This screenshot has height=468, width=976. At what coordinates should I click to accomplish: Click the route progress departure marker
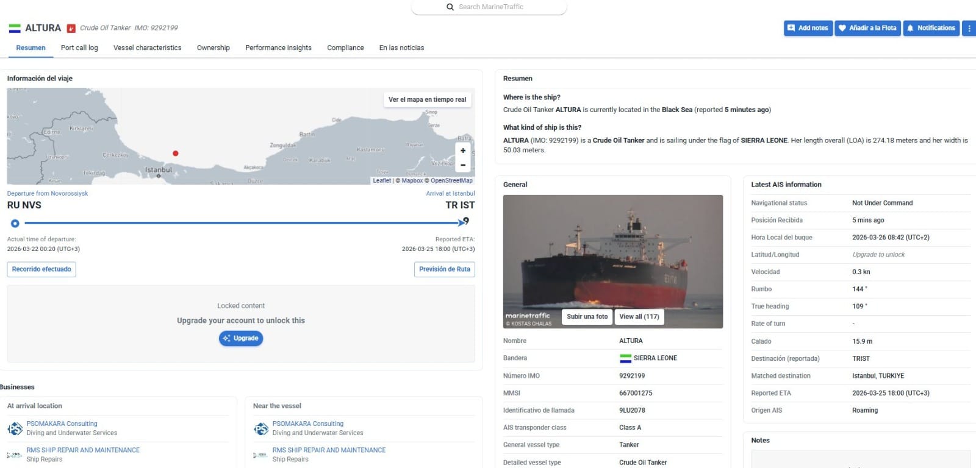point(15,223)
